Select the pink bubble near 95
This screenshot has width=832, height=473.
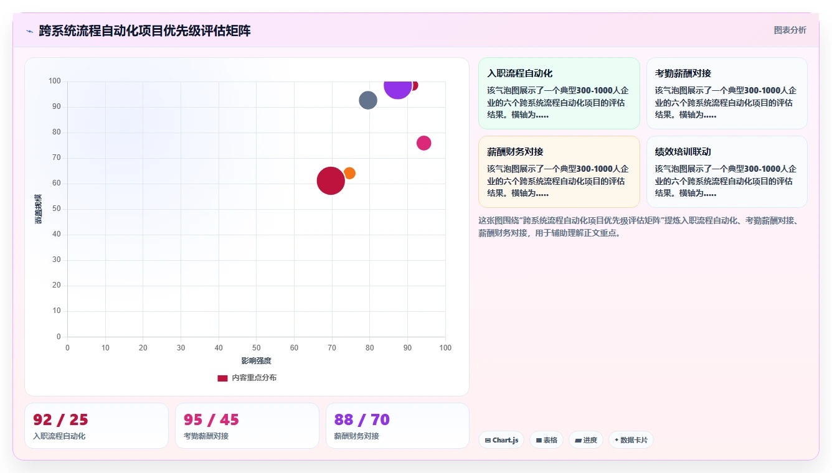(x=424, y=143)
